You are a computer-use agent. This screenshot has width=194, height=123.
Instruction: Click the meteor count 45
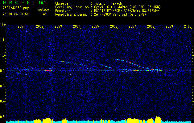pyautogui.click(x=45, y=14)
